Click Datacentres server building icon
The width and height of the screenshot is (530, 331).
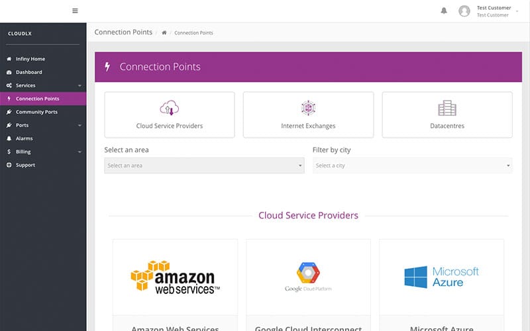coord(447,108)
